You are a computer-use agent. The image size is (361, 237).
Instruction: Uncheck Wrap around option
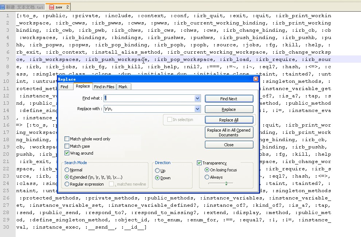(x=67, y=153)
